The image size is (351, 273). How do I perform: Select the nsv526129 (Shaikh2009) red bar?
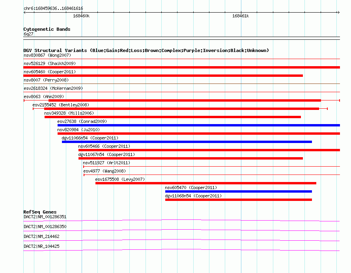[181, 67]
